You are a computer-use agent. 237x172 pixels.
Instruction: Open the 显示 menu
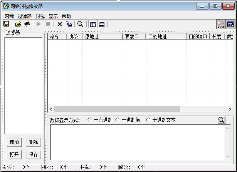pos(53,17)
